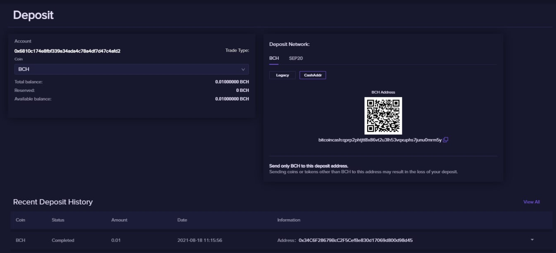Click the Date column header
556x253 pixels.
tap(182, 220)
